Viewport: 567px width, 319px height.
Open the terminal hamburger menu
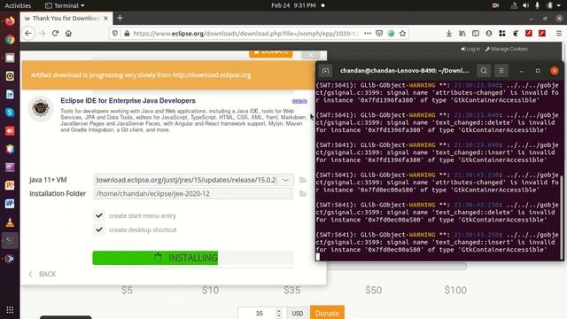(501, 71)
